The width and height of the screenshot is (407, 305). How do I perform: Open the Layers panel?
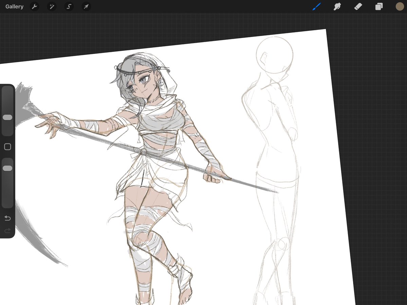379,6
